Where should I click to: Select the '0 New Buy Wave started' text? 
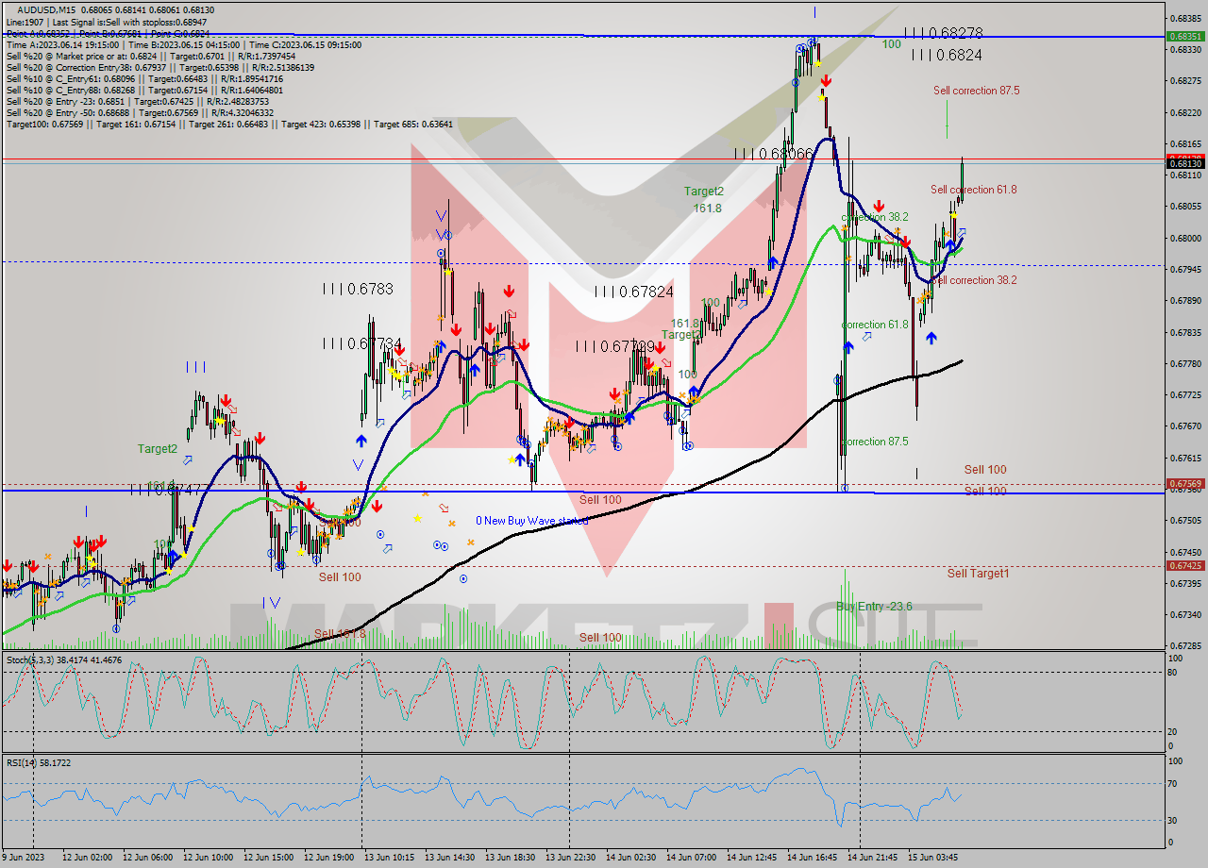[x=531, y=521]
